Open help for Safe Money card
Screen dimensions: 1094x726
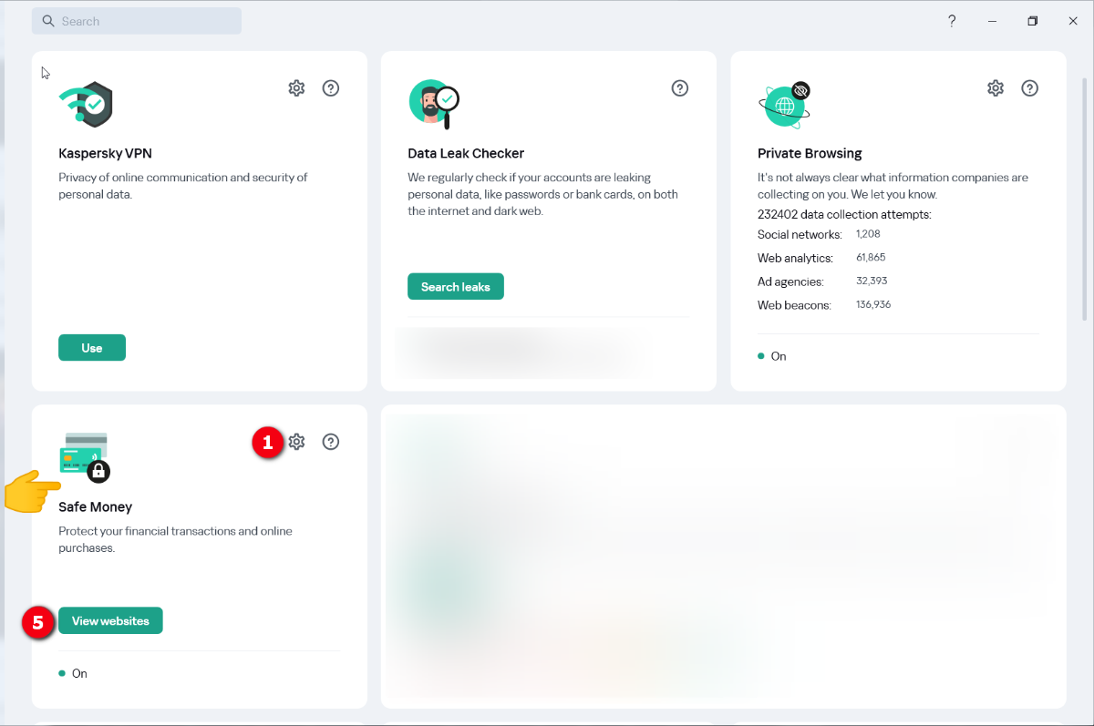pyautogui.click(x=331, y=442)
